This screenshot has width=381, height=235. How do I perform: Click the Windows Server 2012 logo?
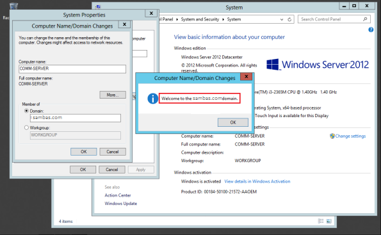click(x=318, y=65)
